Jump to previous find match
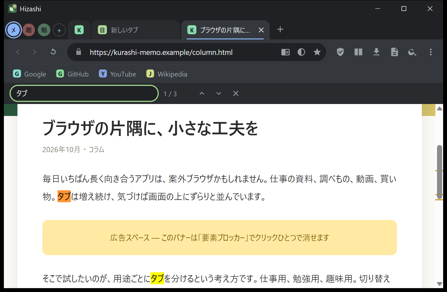Viewport: 447px width, 292px height. point(202,93)
